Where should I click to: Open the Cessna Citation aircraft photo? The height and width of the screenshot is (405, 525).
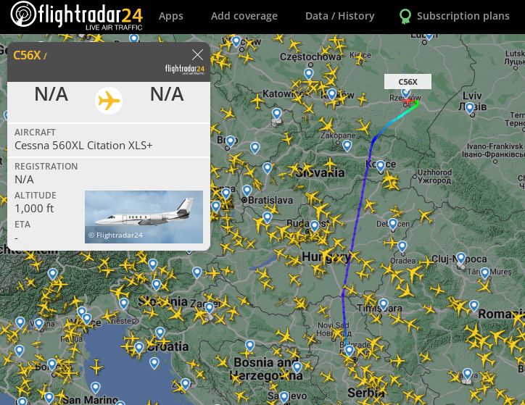[144, 217]
